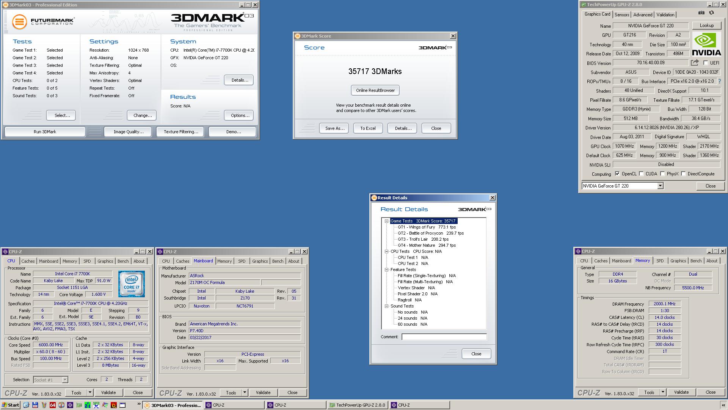Launch the green 2-1 quick launch icon
This screenshot has width=728, height=410.
(x=87, y=405)
